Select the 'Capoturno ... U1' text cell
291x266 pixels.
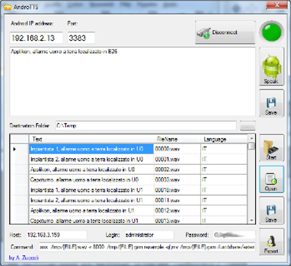click(x=91, y=220)
